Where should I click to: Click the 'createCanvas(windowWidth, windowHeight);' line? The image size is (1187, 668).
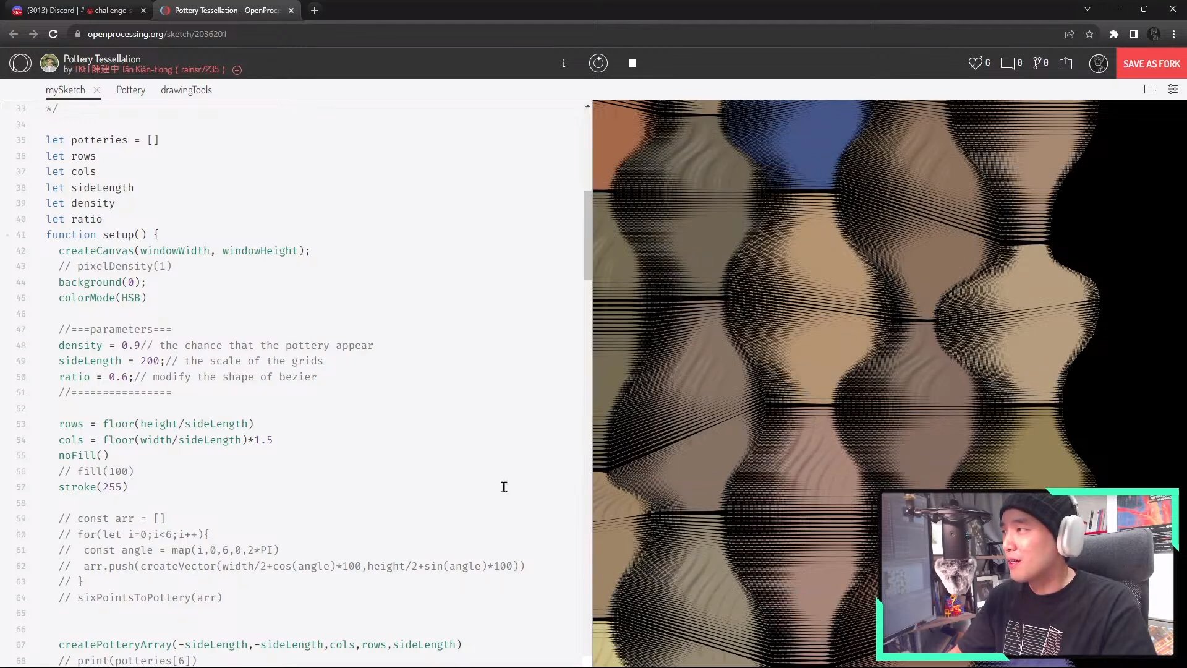click(x=184, y=251)
